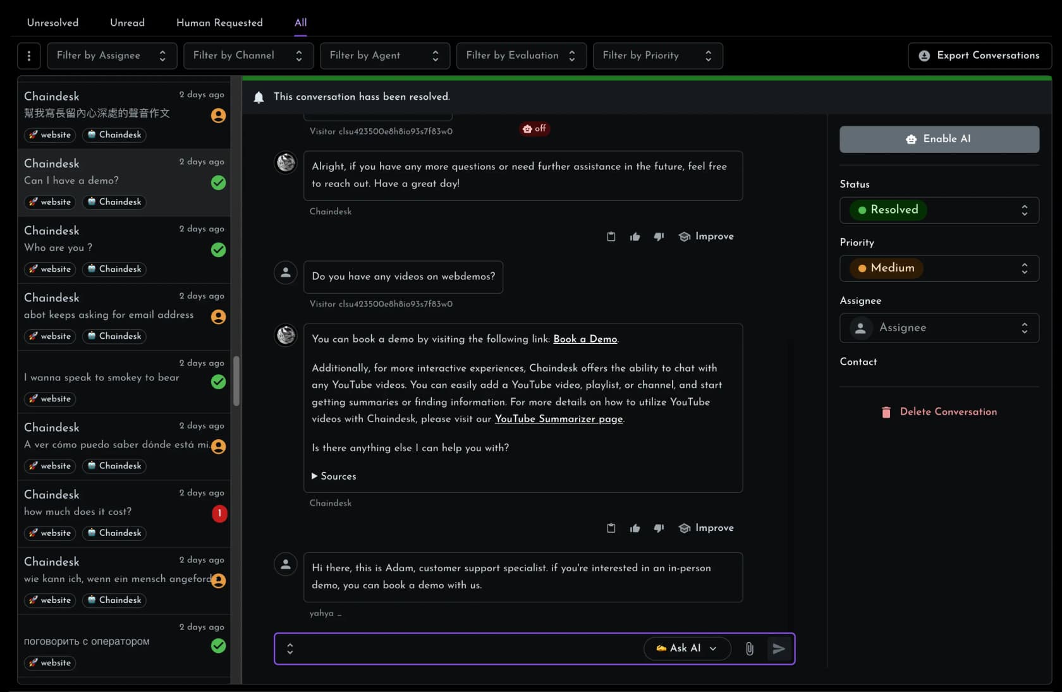Open the Status dropdown showing Resolved

[x=939, y=210]
